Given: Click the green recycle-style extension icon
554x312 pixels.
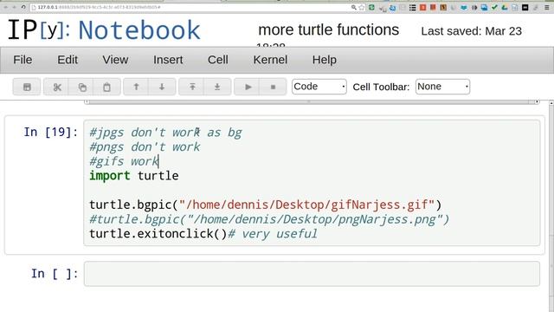Looking at the screenshot, I should (371, 8).
